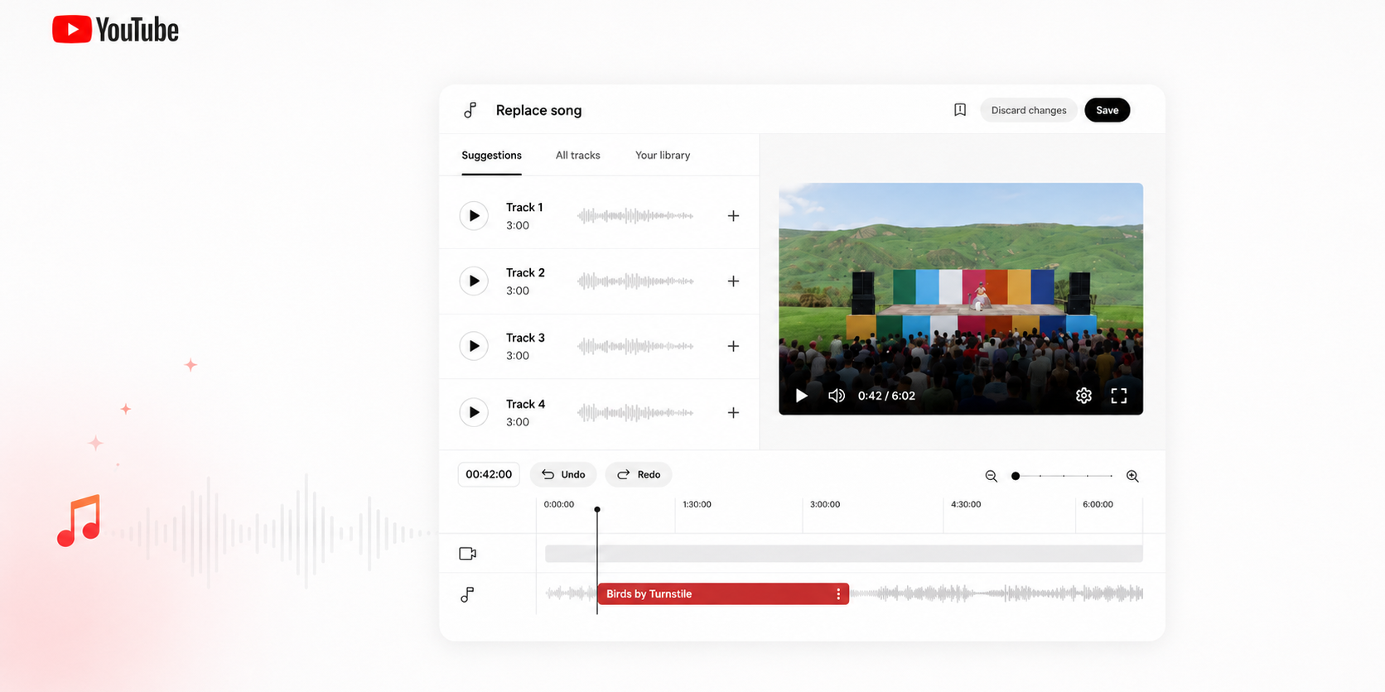The height and width of the screenshot is (692, 1385).
Task: Click the bookmark icon near Discard changes
Action: [x=960, y=110]
